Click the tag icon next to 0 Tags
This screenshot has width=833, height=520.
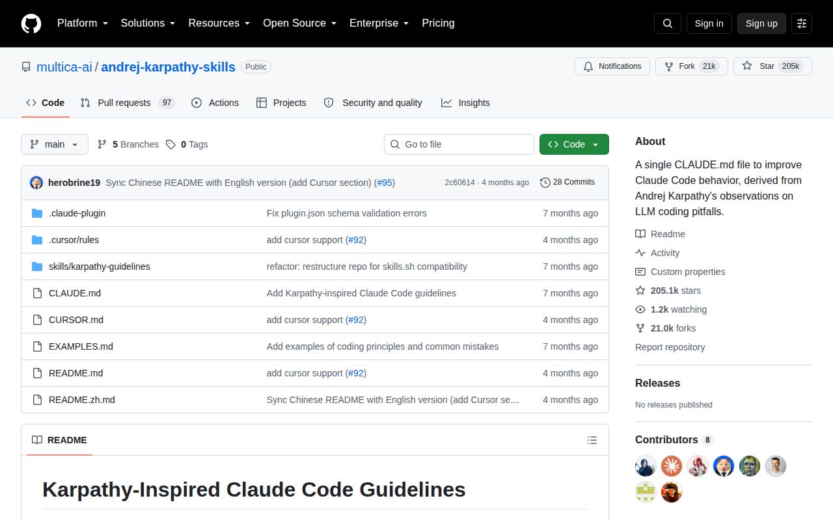171,144
